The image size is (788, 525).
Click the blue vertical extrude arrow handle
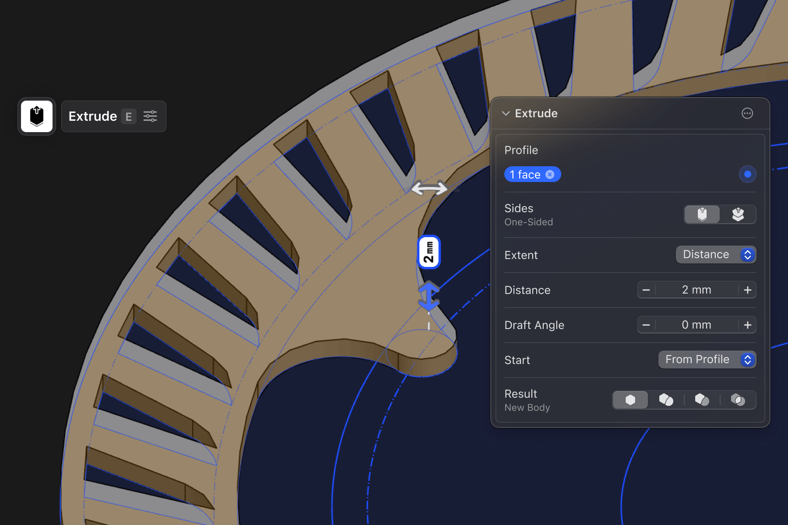(x=429, y=296)
